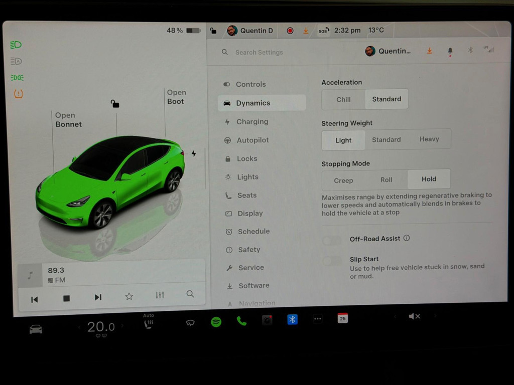Select the seat heater icon on Auto
This screenshot has width=514, height=385.
pos(149,323)
